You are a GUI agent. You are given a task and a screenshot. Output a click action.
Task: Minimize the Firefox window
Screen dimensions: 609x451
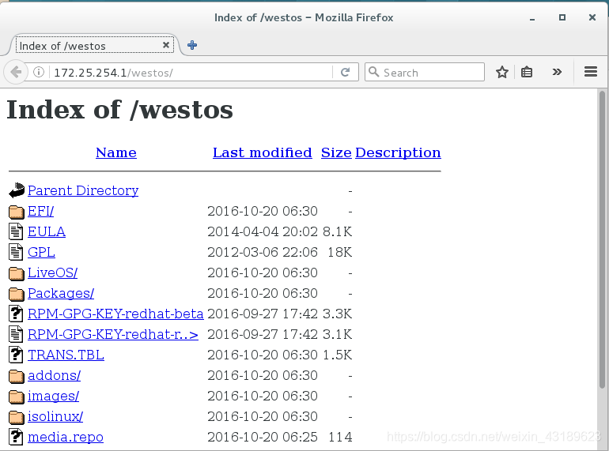532,18
